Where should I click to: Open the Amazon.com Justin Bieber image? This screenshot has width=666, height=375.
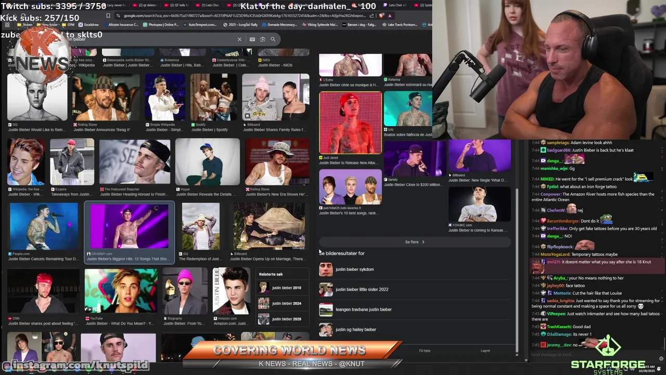point(231,290)
